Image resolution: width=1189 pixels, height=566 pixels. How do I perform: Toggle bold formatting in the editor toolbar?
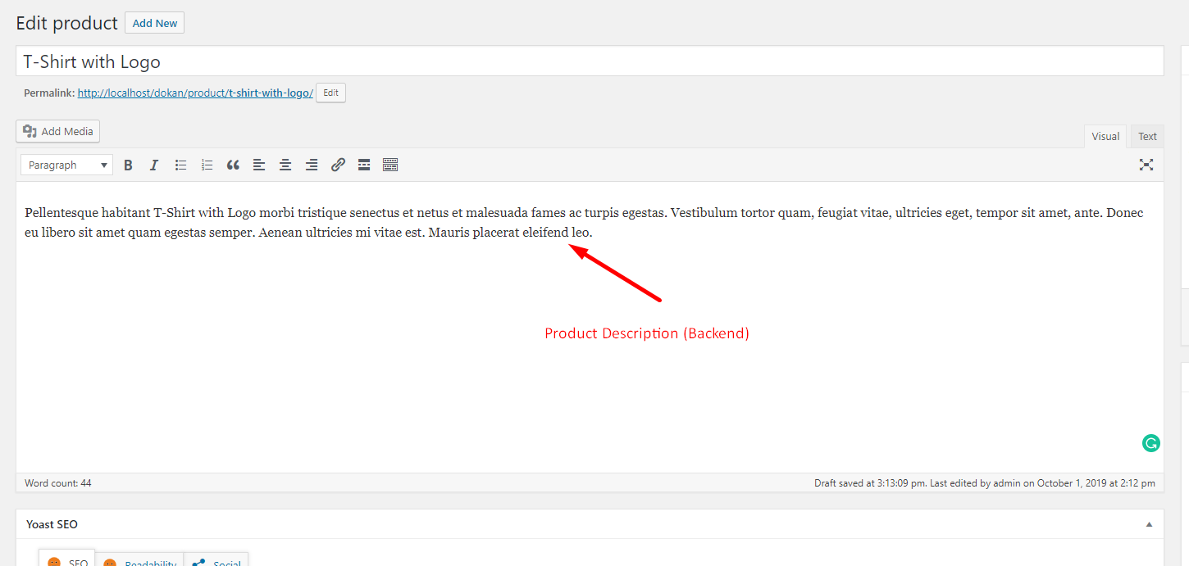tap(128, 165)
